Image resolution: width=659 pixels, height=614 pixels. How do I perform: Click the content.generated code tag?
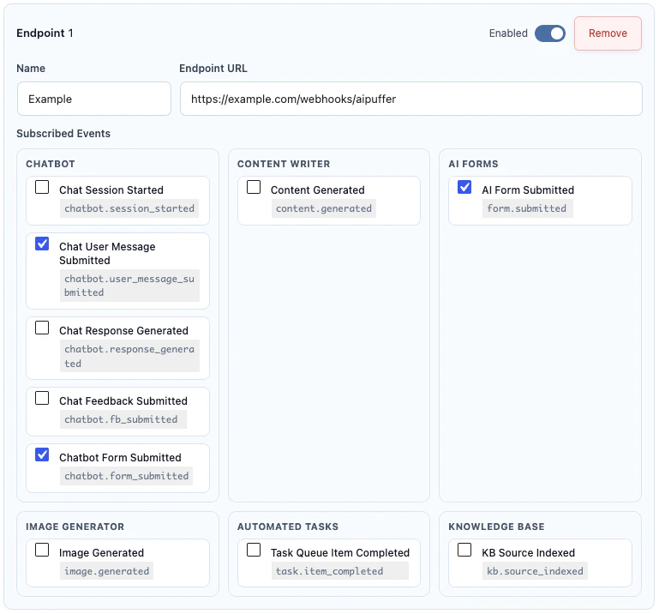tap(324, 208)
